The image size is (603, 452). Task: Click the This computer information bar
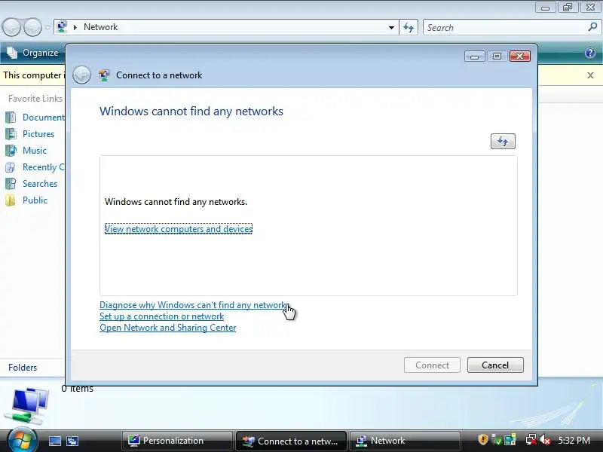32,75
